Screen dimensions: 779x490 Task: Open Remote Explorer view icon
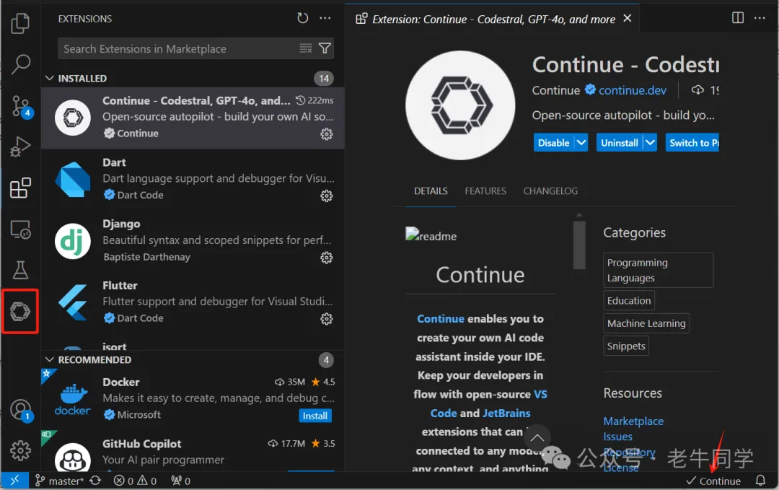[x=20, y=229]
